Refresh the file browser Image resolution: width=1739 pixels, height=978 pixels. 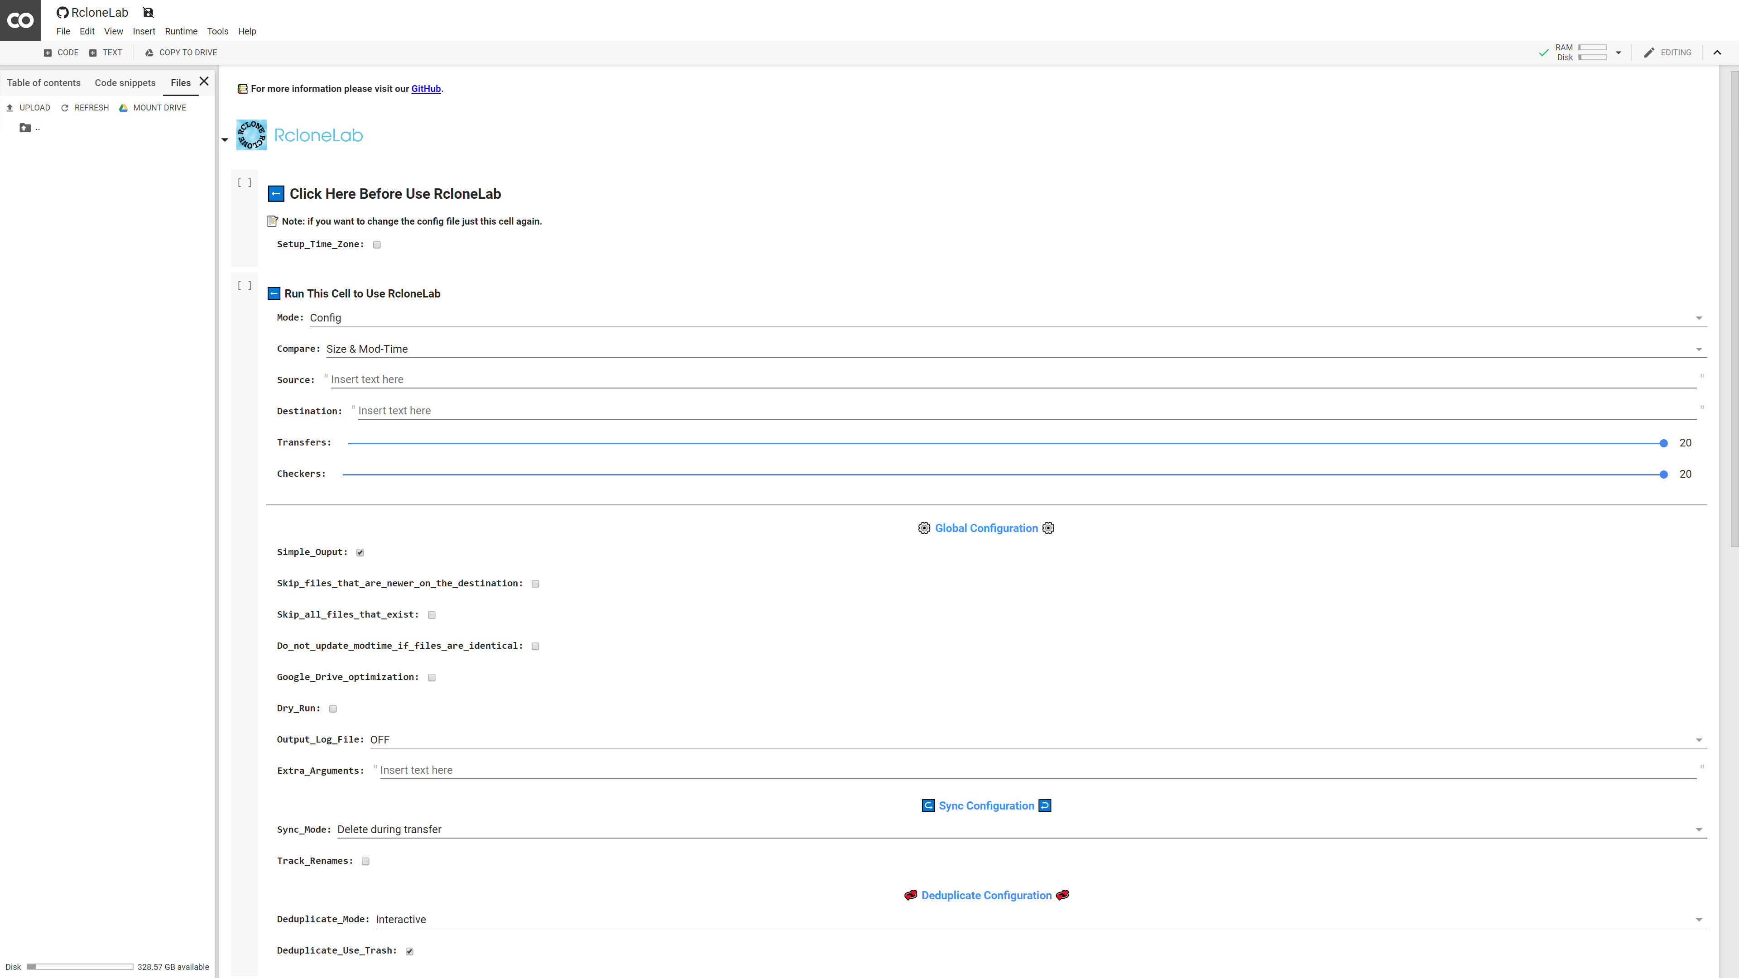(84, 108)
